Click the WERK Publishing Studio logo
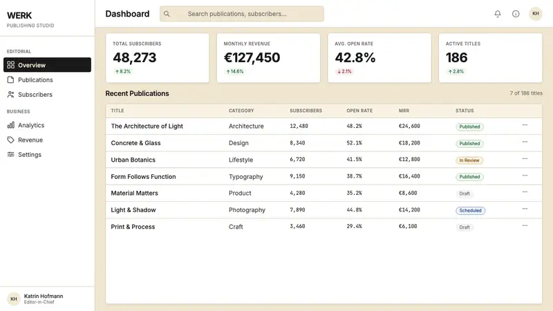This screenshot has height=311, width=553. (30, 19)
